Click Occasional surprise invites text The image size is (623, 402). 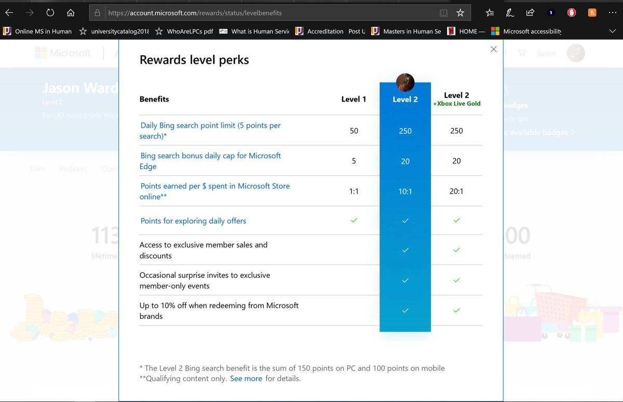pos(205,280)
